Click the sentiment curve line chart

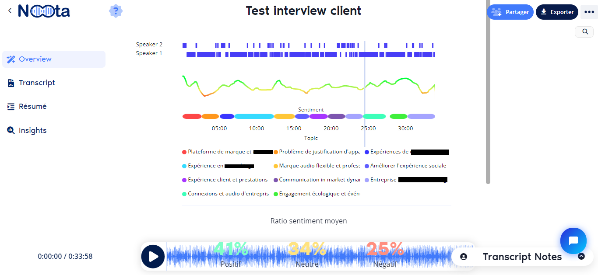(x=309, y=86)
